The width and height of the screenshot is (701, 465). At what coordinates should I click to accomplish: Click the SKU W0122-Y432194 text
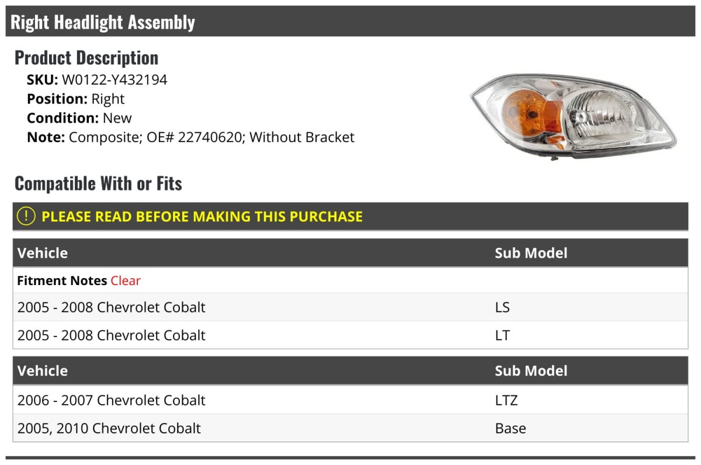[97, 80]
